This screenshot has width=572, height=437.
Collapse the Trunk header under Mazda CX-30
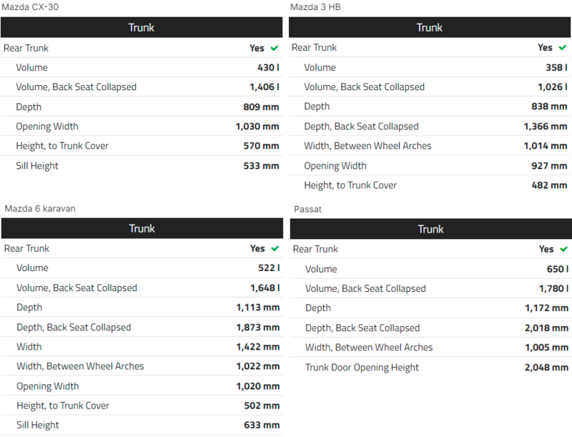[141, 28]
